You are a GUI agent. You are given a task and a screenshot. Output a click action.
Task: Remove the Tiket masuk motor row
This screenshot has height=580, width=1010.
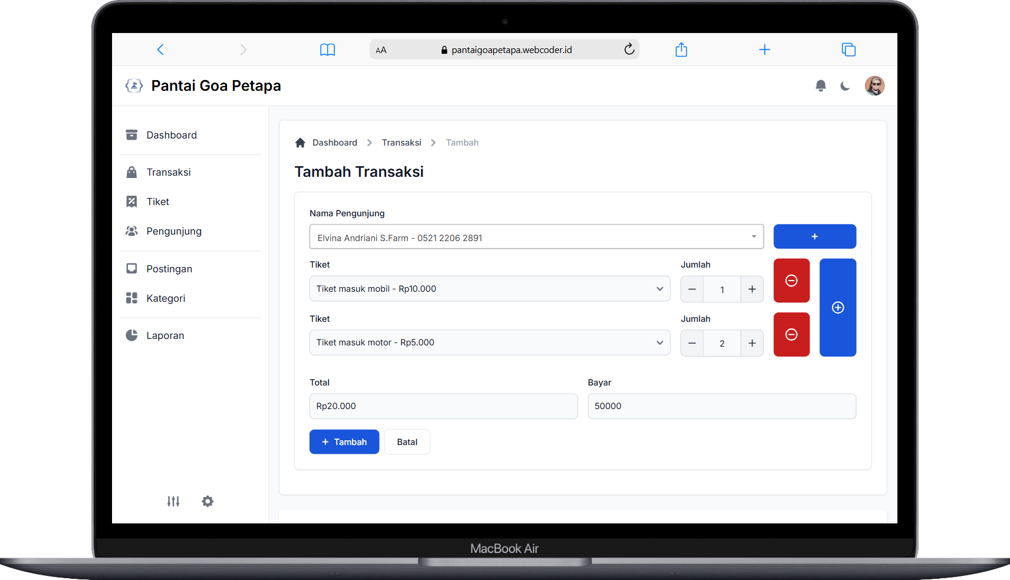coord(791,334)
